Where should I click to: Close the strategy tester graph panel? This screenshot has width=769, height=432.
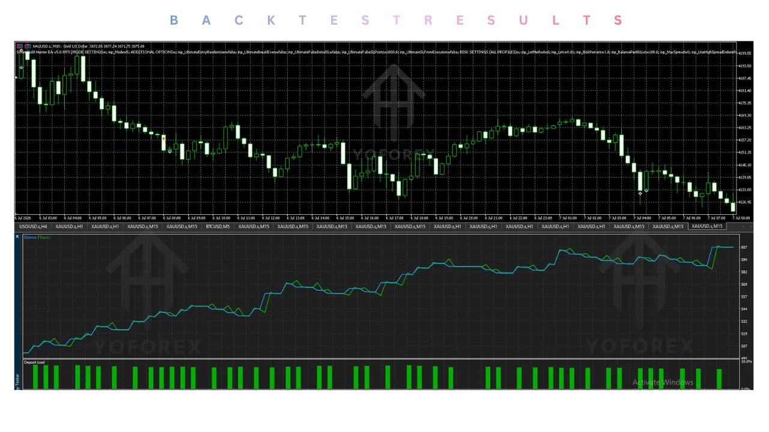pos(17,236)
